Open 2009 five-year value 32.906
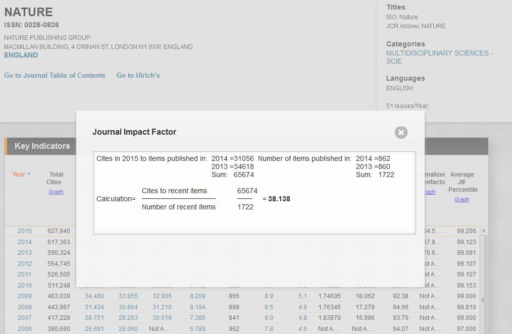The width and height of the screenshot is (512, 334). tap(162, 296)
